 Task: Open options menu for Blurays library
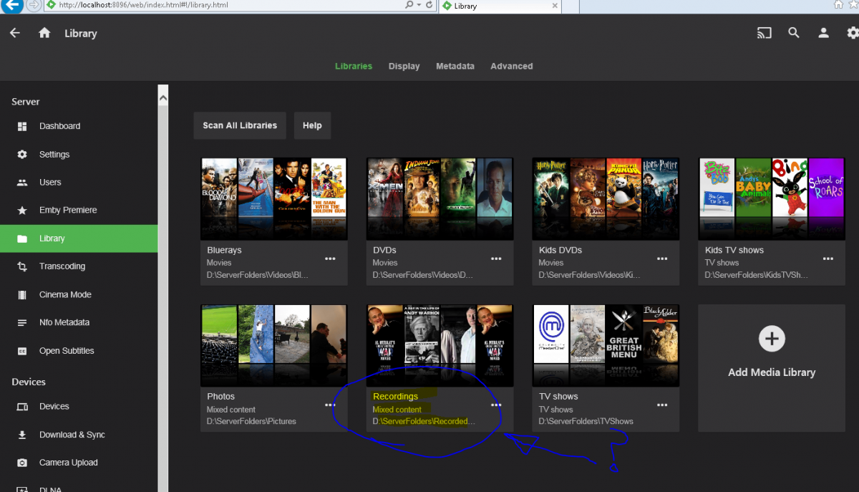click(330, 259)
